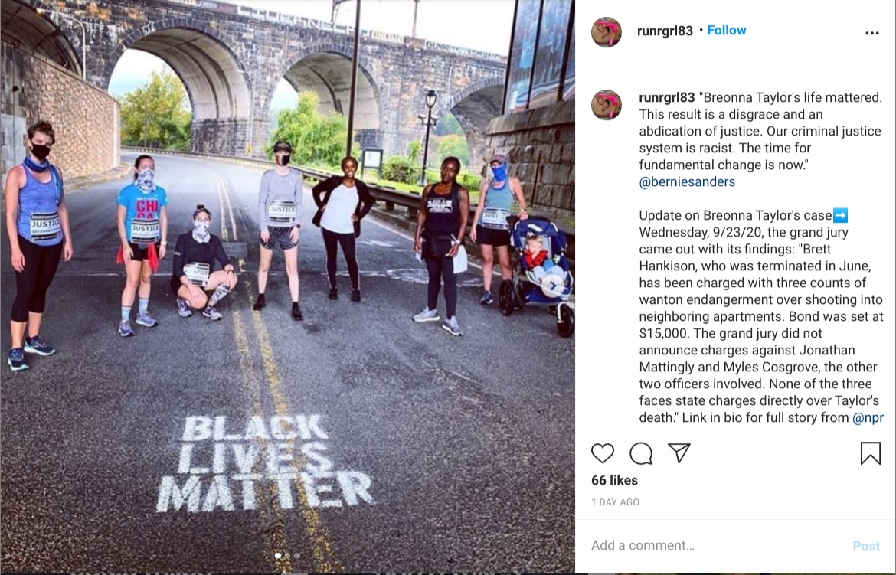Screen dimensions: 896x575
Task: Like the post with the heart icon
Action: pos(602,453)
